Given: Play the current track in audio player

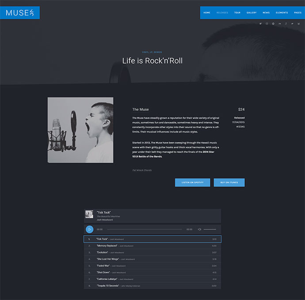Looking at the screenshot, I should pos(89,229).
